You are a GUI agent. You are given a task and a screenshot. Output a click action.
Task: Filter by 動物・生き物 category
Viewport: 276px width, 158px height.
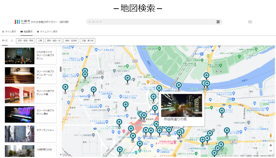tap(71, 41)
